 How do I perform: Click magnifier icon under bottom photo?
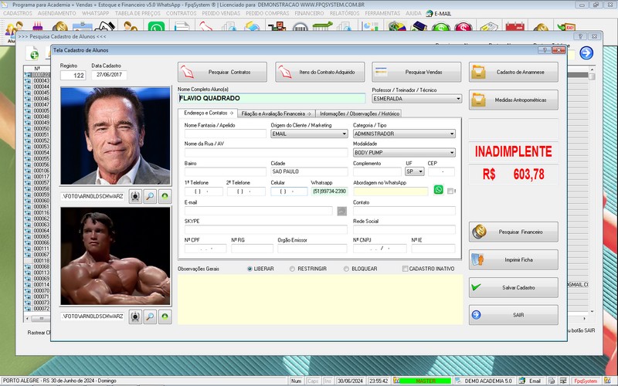(150, 316)
